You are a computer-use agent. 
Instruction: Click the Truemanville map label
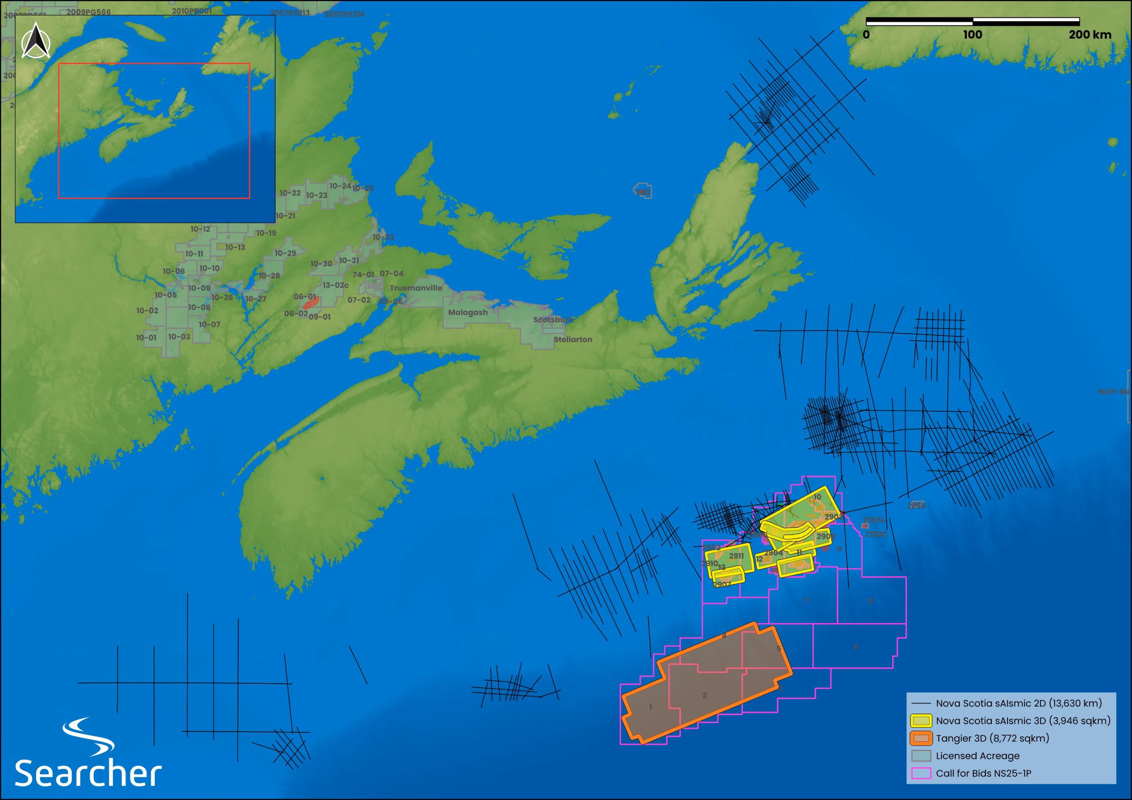[416, 288]
